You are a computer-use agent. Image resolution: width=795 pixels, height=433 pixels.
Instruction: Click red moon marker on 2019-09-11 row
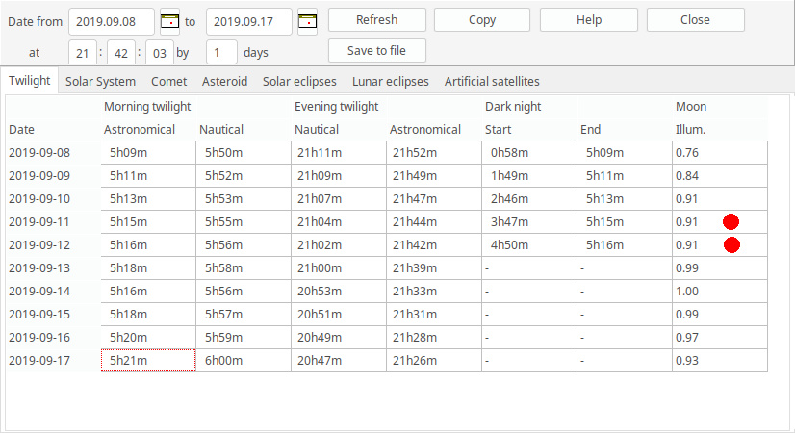731,222
